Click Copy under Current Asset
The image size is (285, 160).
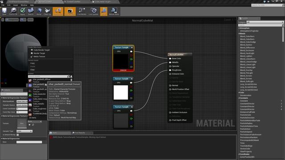click(33, 63)
